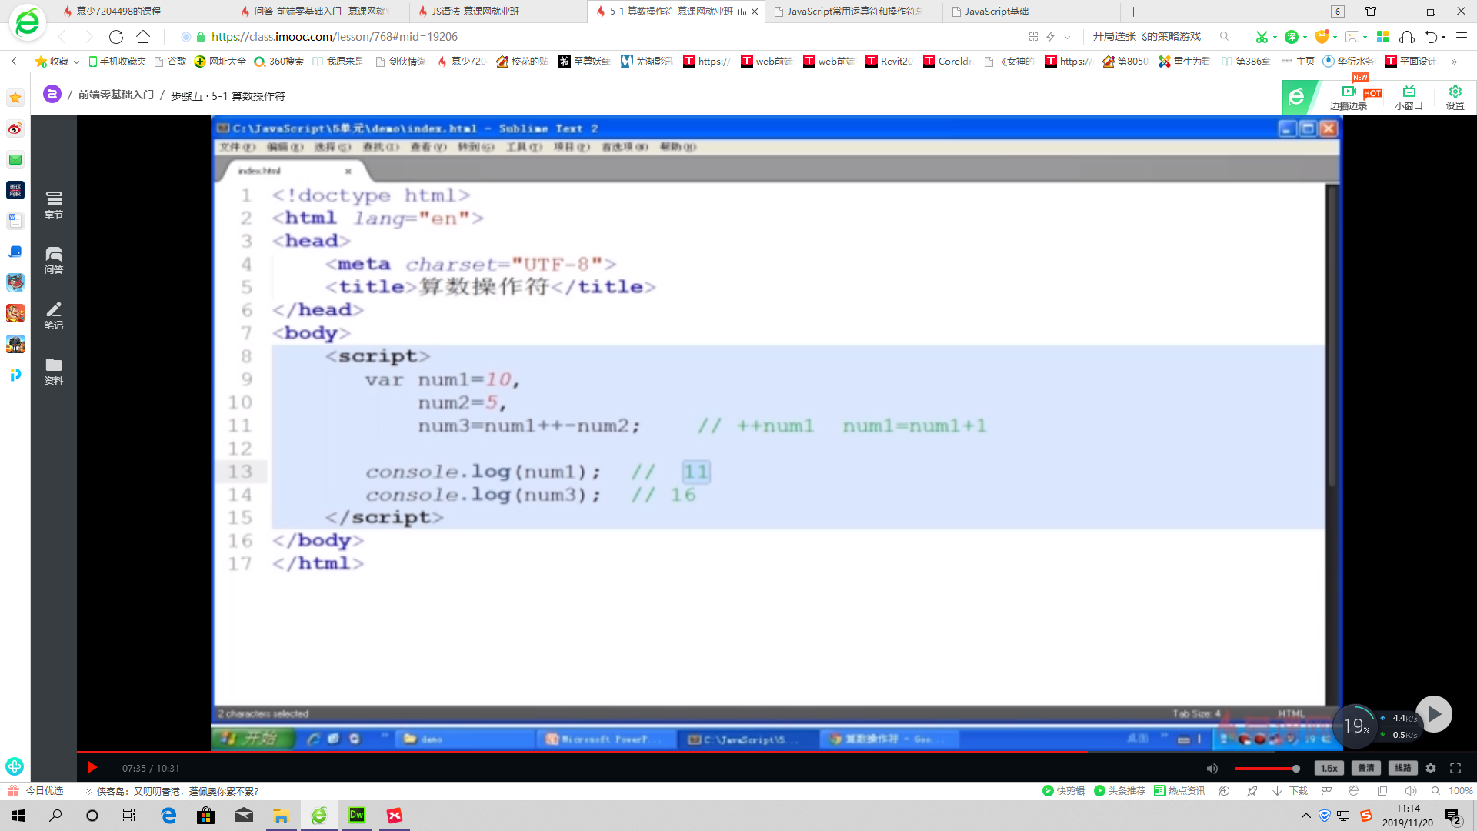Expand more bookmarks chevron
The height and width of the screenshot is (831, 1477).
pyautogui.click(x=1454, y=62)
